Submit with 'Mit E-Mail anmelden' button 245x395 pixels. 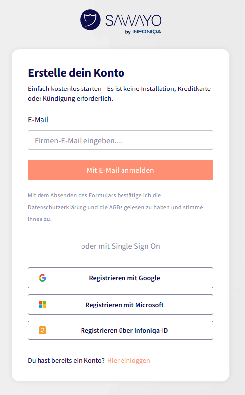[x=121, y=170]
